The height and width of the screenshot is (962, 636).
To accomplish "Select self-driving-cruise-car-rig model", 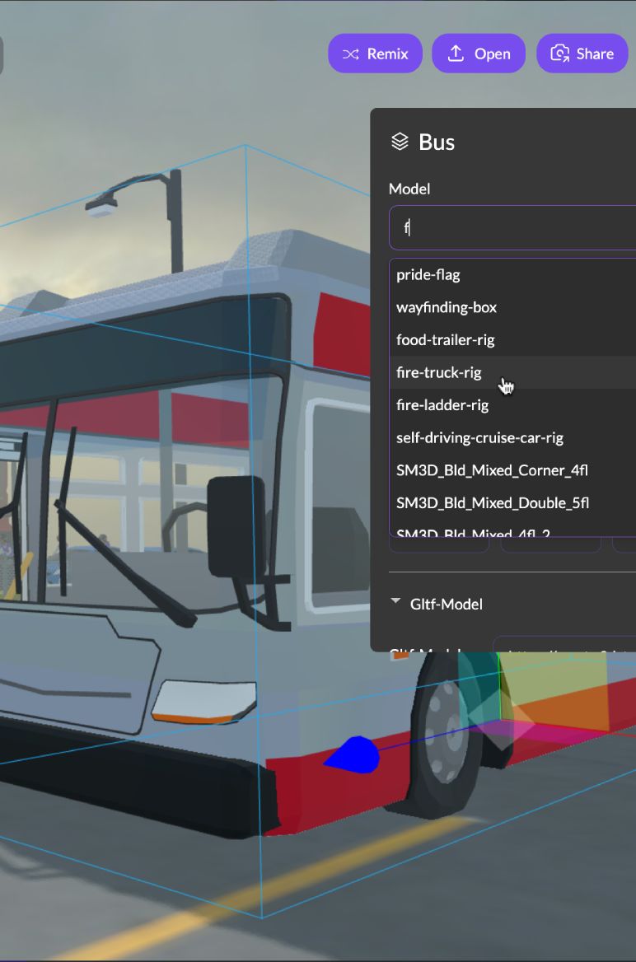I will pos(479,437).
